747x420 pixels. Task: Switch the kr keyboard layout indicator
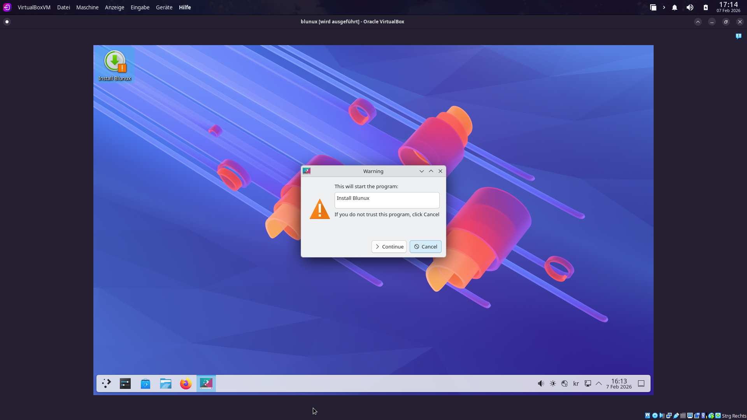(576, 384)
